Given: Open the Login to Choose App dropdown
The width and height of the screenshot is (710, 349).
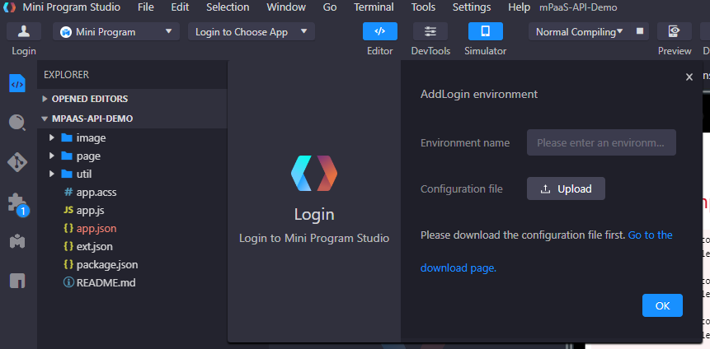Looking at the screenshot, I should (252, 31).
